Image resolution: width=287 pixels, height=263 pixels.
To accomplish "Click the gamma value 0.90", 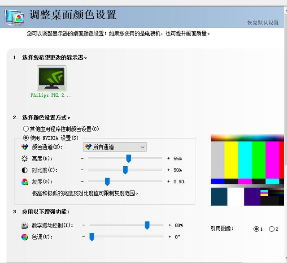I will pos(178,181).
